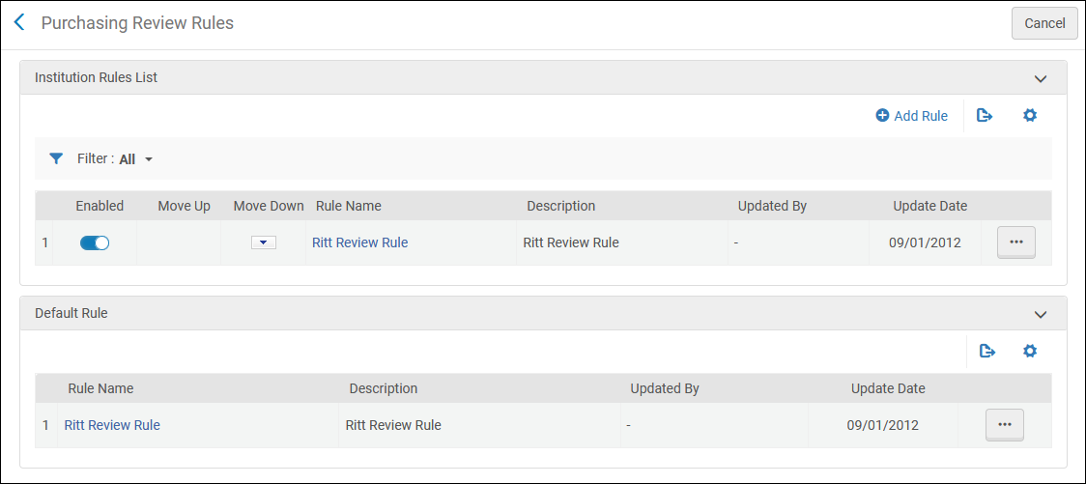This screenshot has width=1086, height=484.
Task: Click the back arrow beside Purchasing Review Rules
Action: 19,23
